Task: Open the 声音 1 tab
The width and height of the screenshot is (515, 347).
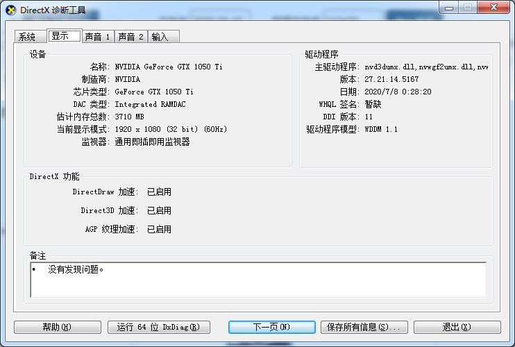Action: 98,37
